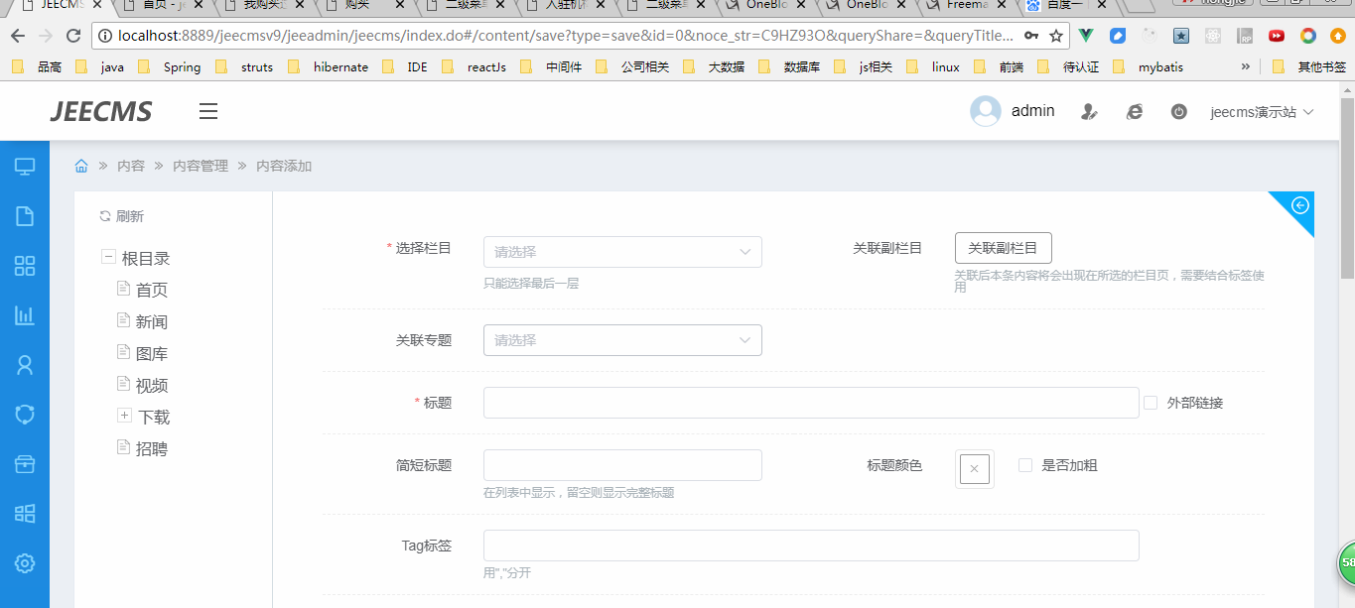The height and width of the screenshot is (608, 1355).
Task: Open the 标题颜色 color picker swatch
Action: 974,469
